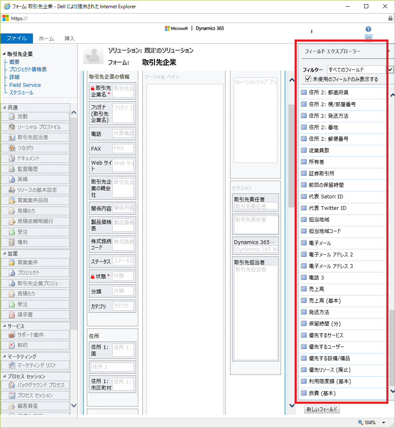Viewport: 395px width, 428px height.
Task: Click the 契約 icon
Action: pos(12,345)
